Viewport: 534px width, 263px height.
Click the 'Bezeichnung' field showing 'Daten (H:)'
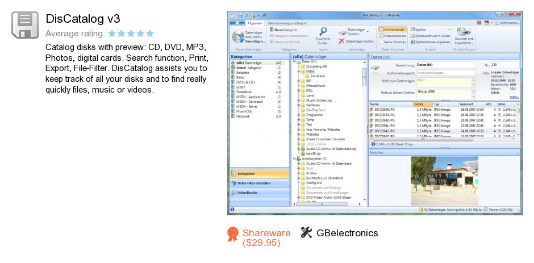coord(446,65)
